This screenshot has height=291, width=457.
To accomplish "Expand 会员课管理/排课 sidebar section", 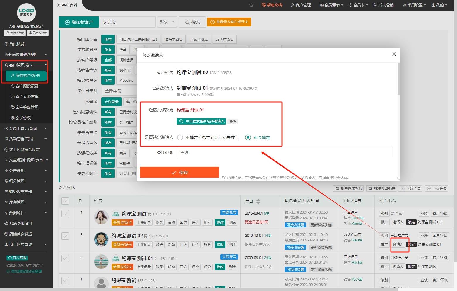I will [26, 55].
